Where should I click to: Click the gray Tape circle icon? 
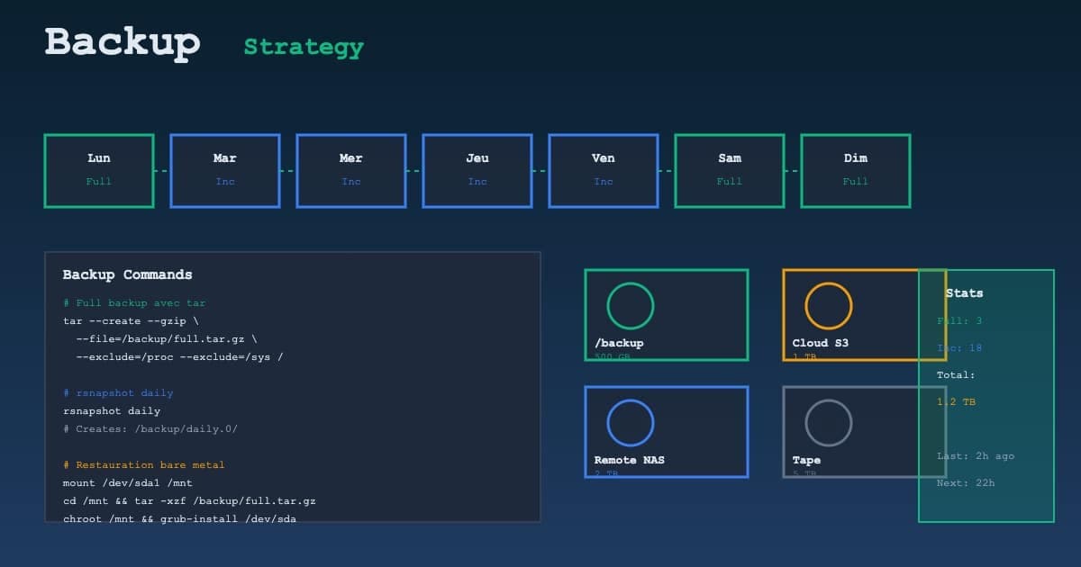[x=828, y=423]
